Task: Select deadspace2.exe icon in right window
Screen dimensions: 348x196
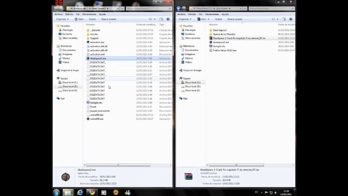Action: tap(210, 42)
